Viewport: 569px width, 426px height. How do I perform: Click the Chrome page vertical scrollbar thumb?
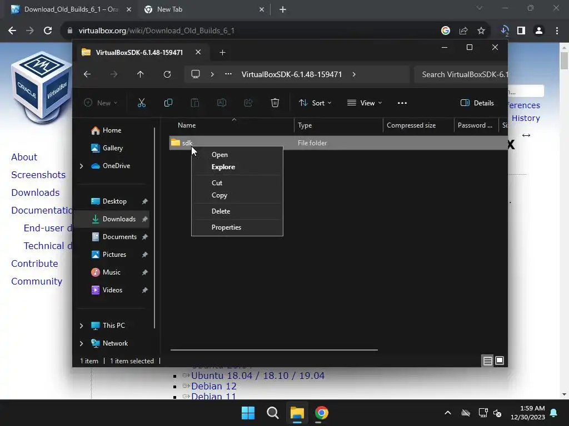coord(564,60)
